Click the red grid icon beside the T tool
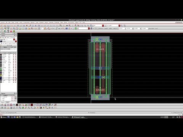Screen dimensions: 183x137 point(11,31)
